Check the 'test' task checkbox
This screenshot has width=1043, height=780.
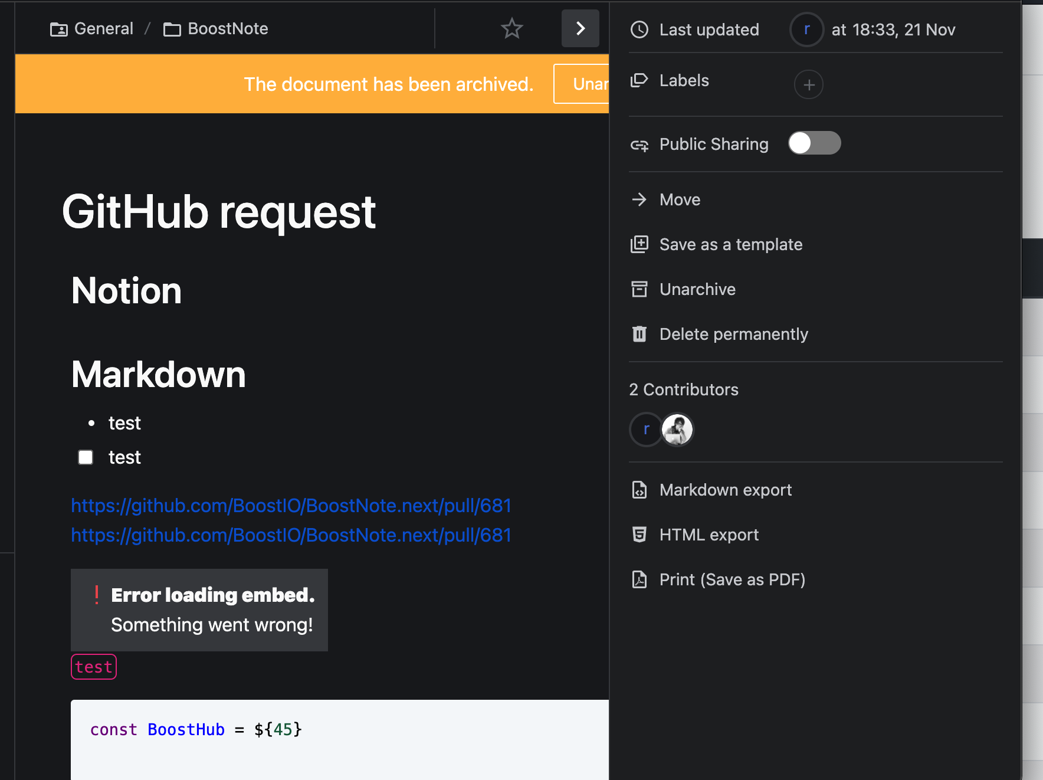coord(86,457)
